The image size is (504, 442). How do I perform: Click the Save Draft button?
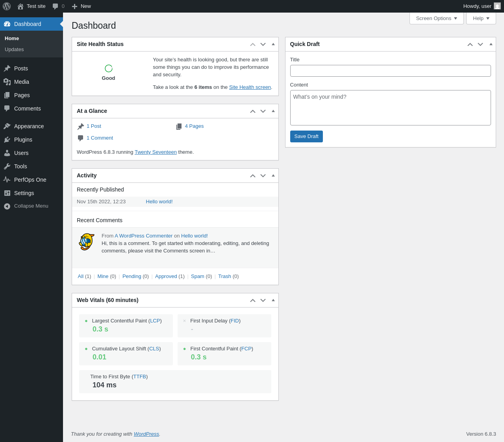[306, 136]
